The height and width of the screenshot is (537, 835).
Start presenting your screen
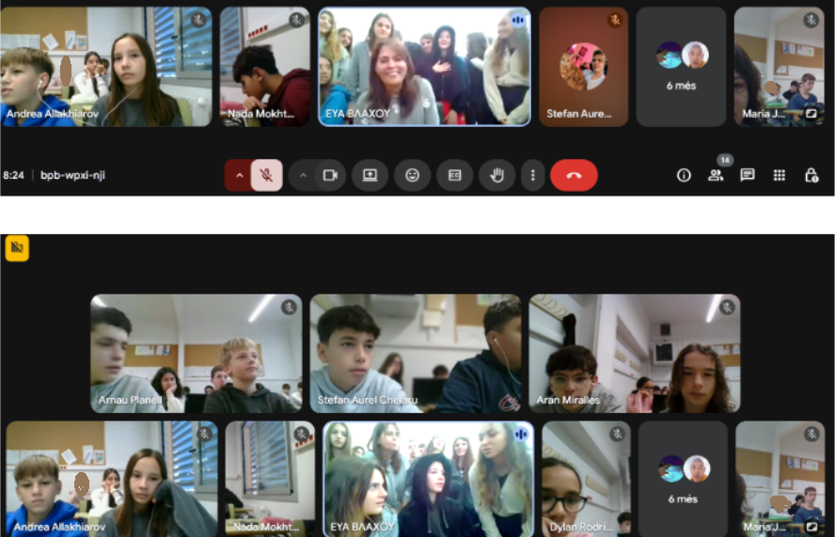370,175
